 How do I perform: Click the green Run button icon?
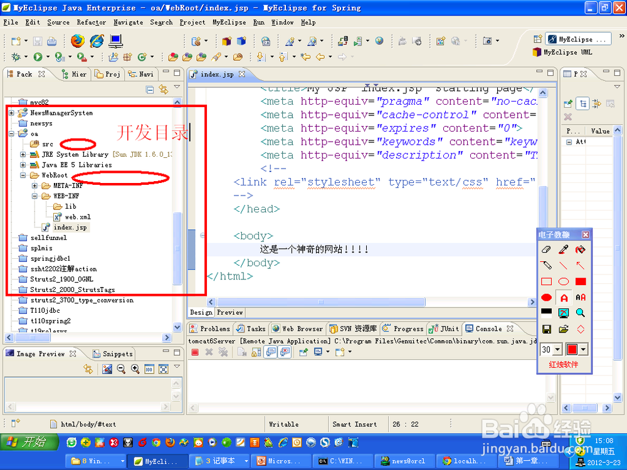(x=38, y=57)
